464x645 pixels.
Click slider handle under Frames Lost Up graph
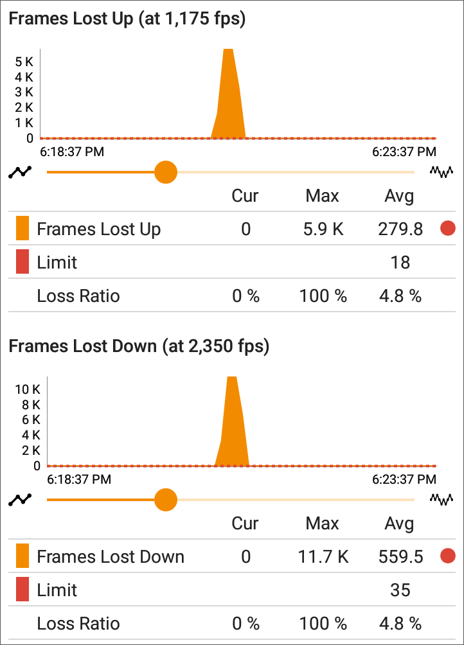click(166, 172)
